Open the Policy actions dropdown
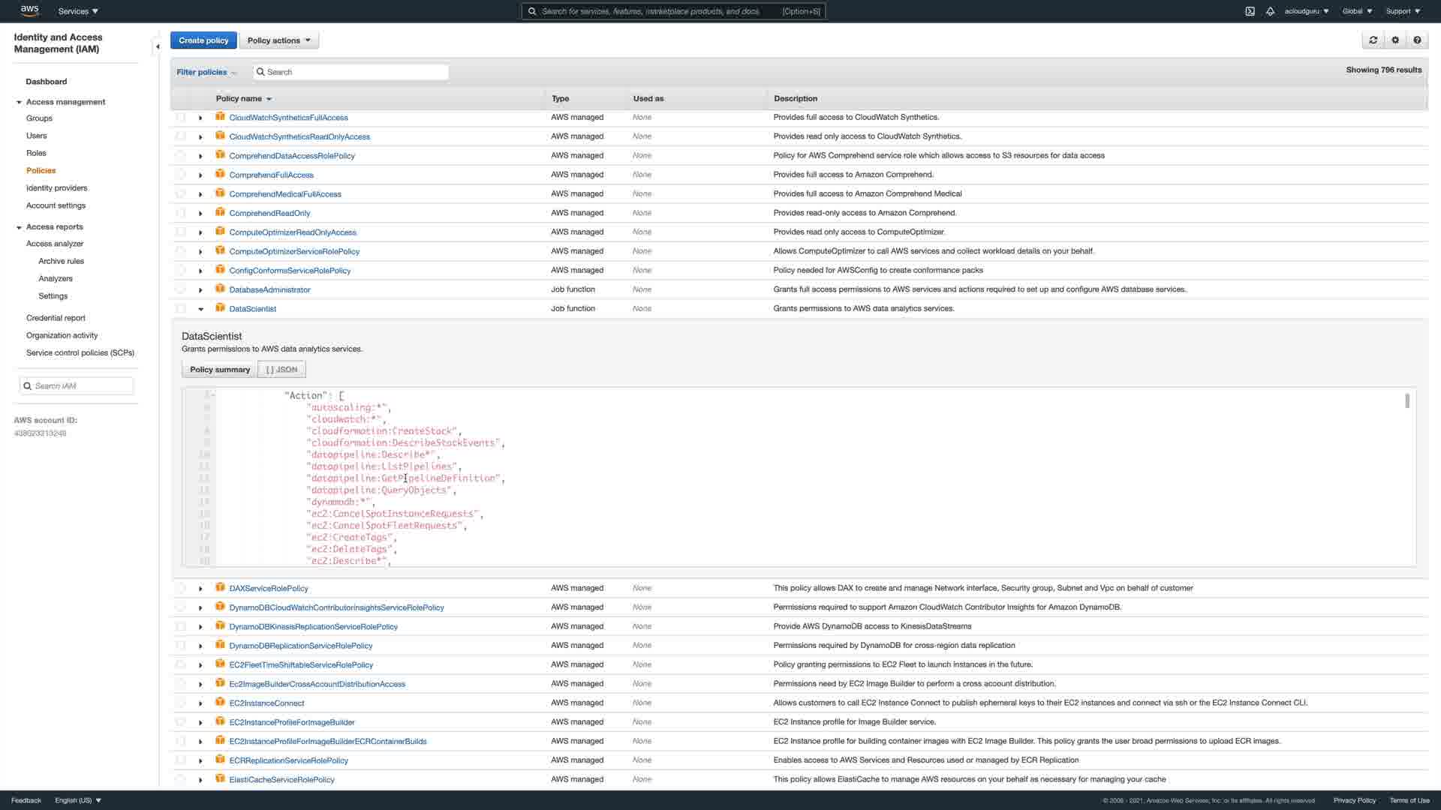Screen dimensions: 1441x810 tap(278, 40)
